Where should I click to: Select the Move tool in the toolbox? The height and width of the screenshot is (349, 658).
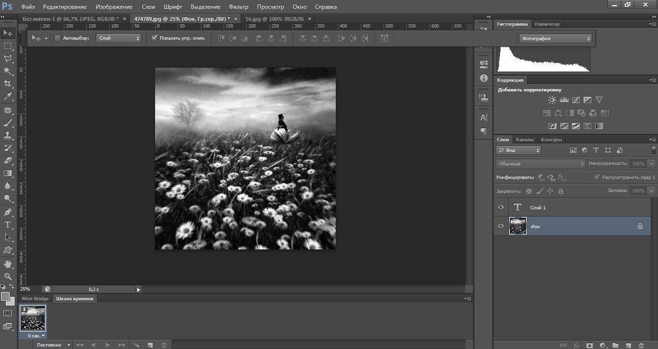[x=8, y=33]
